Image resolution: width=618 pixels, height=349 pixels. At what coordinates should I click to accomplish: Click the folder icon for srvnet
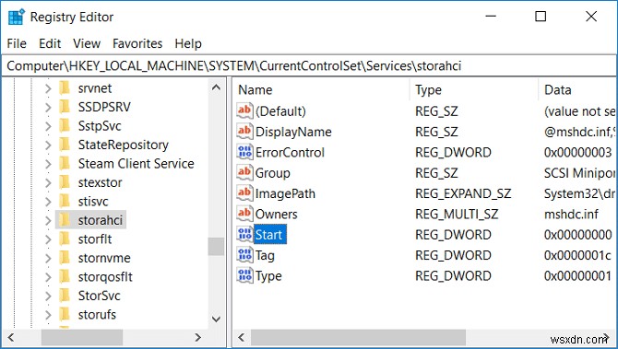65,87
